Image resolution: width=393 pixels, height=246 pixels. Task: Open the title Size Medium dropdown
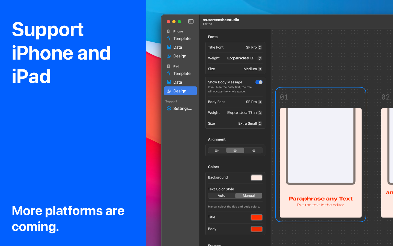tap(252, 69)
